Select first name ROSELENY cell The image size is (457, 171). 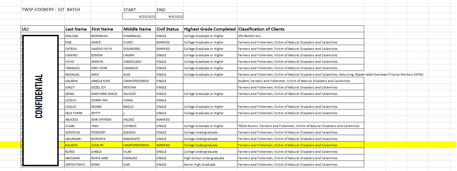[x=107, y=132]
